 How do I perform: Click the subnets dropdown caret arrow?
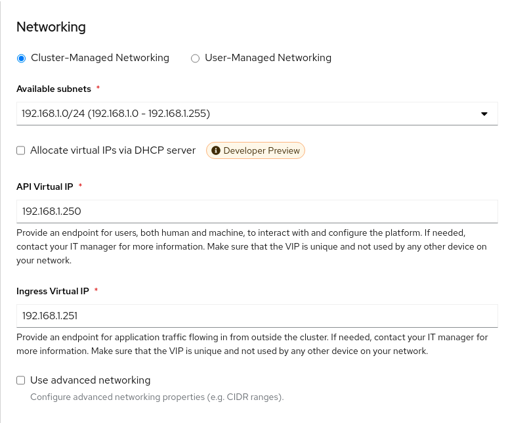(x=484, y=114)
